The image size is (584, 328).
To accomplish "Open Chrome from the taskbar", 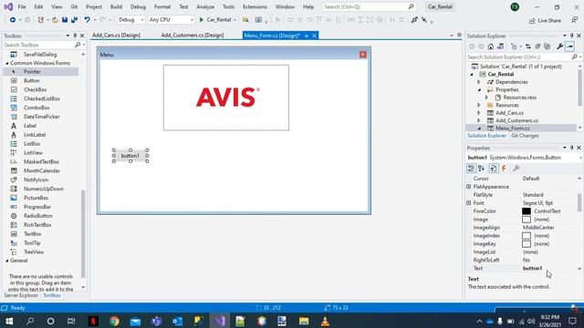I will pyautogui.click(x=114, y=321).
